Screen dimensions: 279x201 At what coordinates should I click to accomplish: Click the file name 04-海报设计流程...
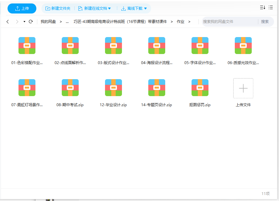(x=156, y=63)
